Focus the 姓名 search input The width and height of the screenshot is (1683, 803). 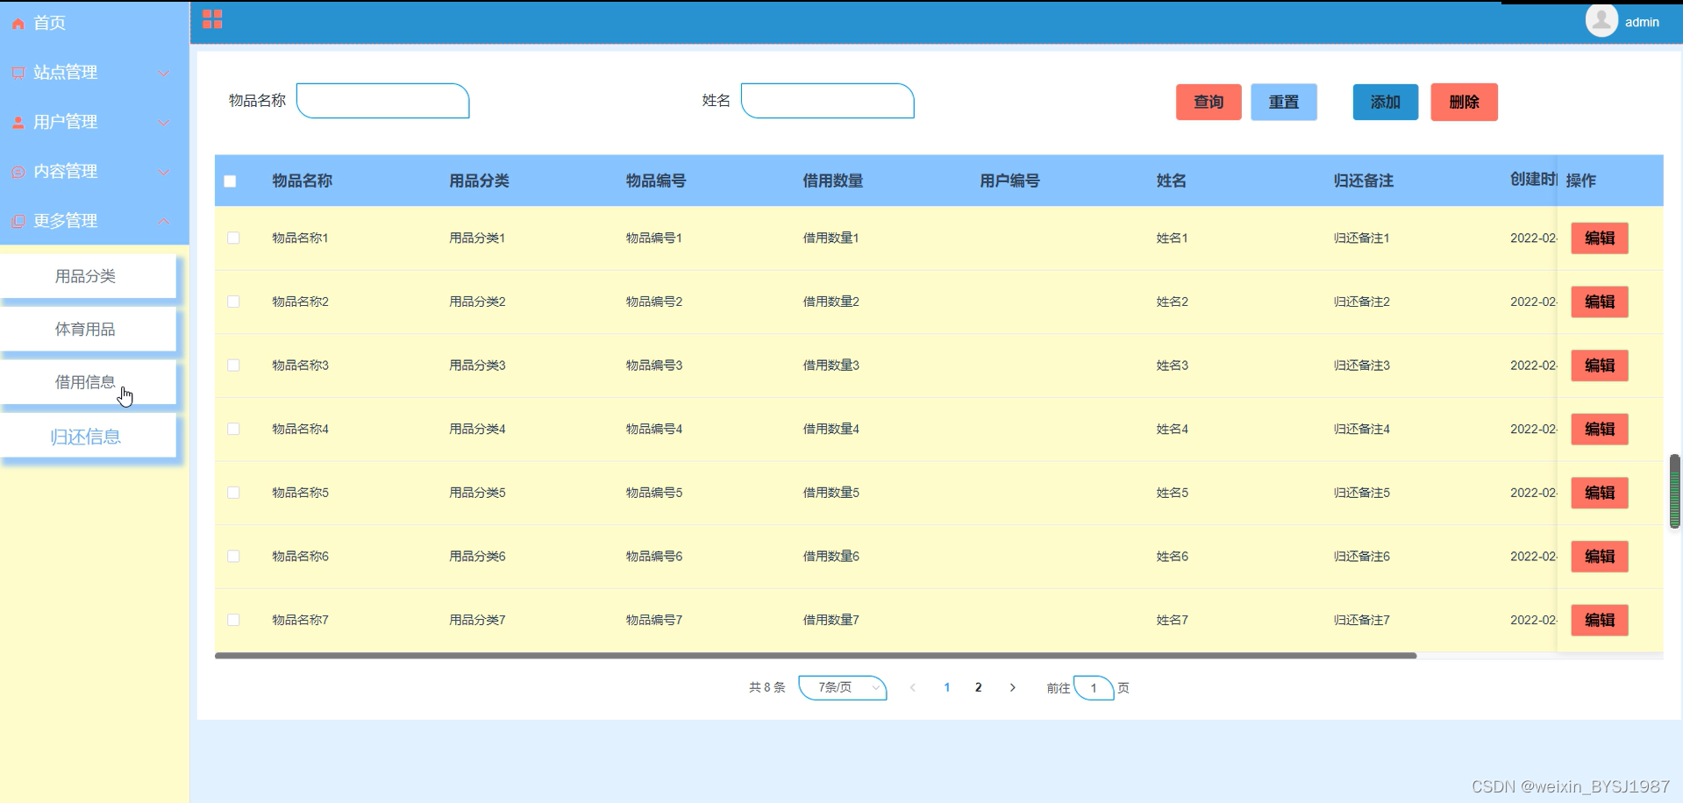pyautogui.click(x=828, y=101)
